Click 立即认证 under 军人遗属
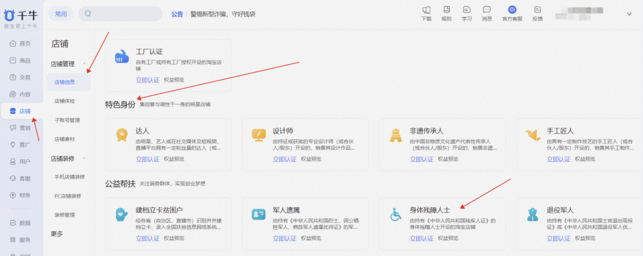The height and width of the screenshot is (256, 643). [x=284, y=238]
